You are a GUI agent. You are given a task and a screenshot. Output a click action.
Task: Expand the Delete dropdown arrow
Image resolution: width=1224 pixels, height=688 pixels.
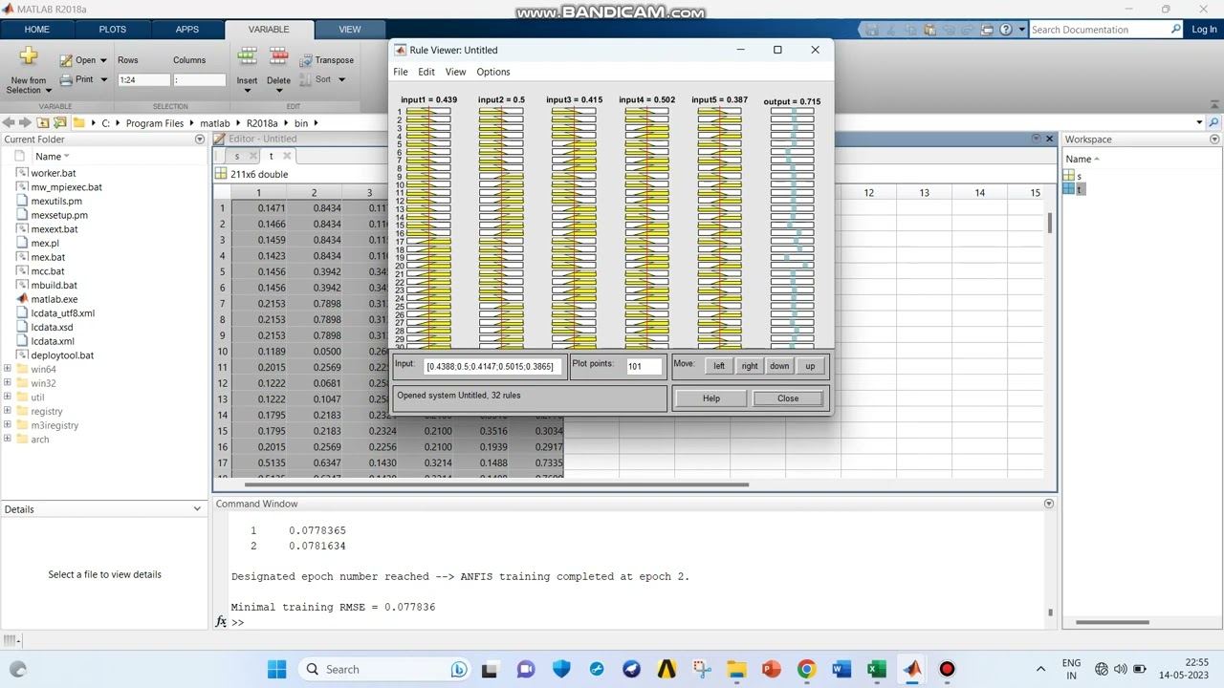(278, 91)
